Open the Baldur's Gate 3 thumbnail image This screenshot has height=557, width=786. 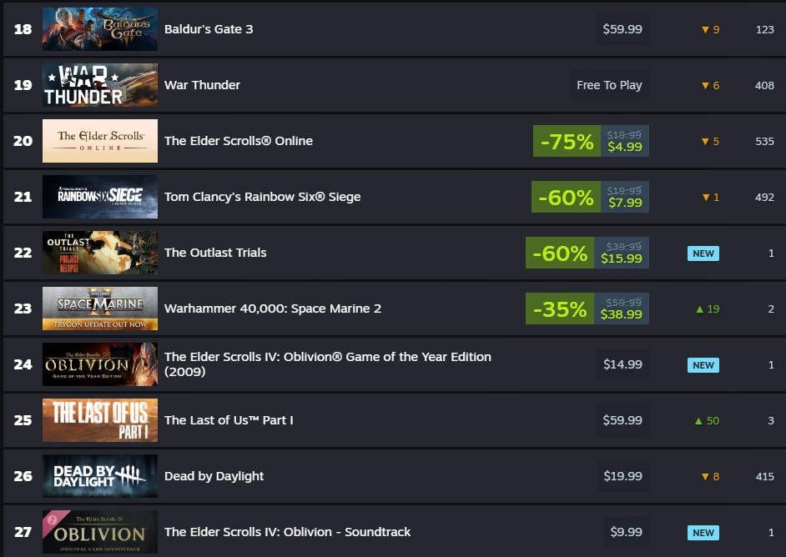click(100, 29)
